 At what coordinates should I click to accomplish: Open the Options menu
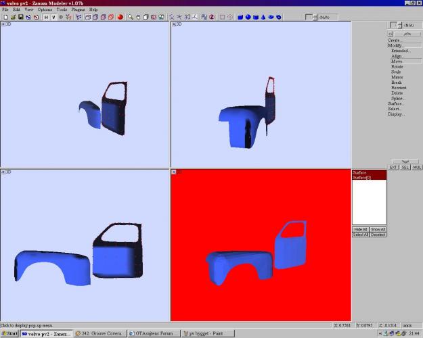coord(44,9)
